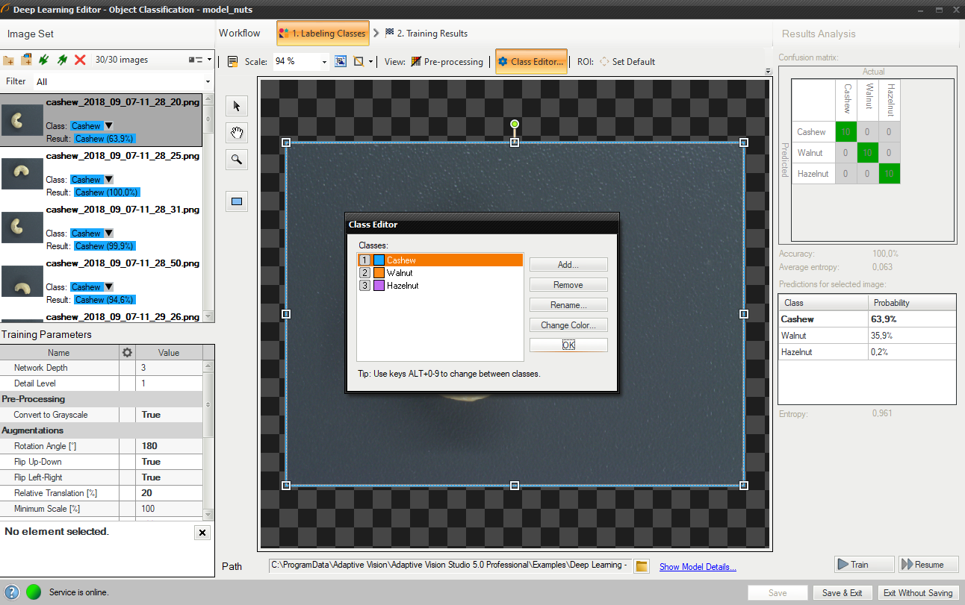Image resolution: width=965 pixels, height=605 pixels.
Task: Toggle the Class Editor toolbar button
Action: tap(531, 62)
